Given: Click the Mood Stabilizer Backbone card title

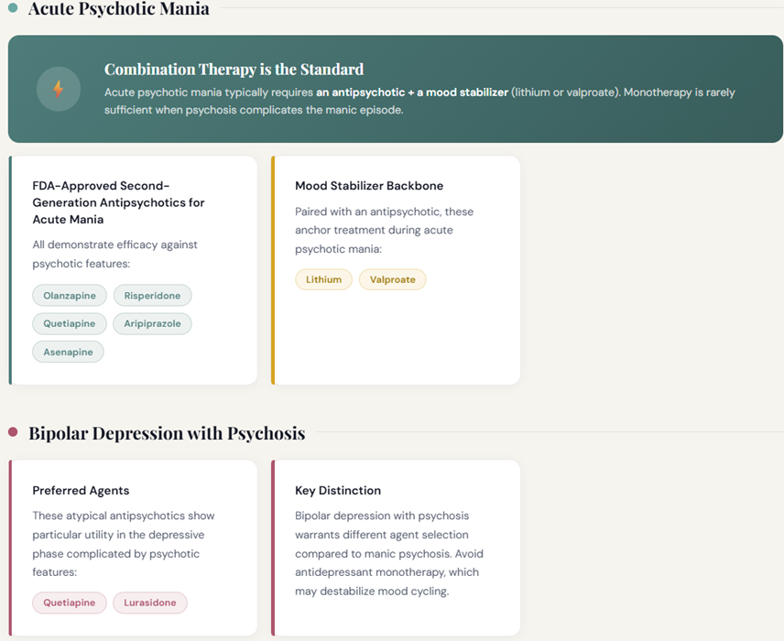Looking at the screenshot, I should pyautogui.click(x=369, y=186).
